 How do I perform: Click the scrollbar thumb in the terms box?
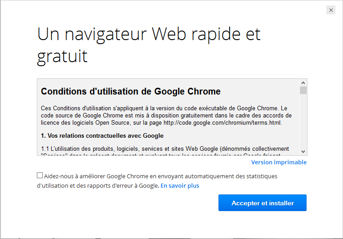click(303, 90)
